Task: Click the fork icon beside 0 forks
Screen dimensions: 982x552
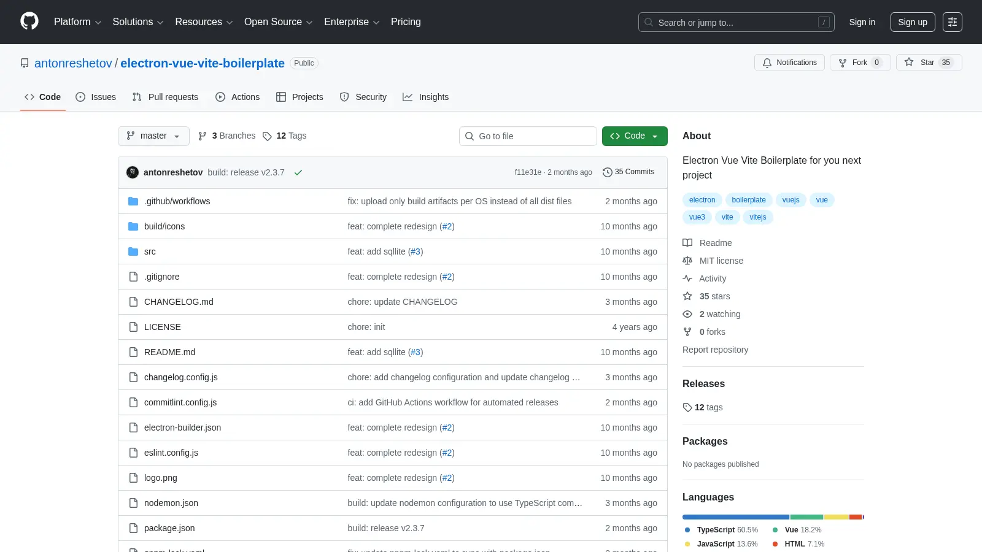Action: point(687,332)
